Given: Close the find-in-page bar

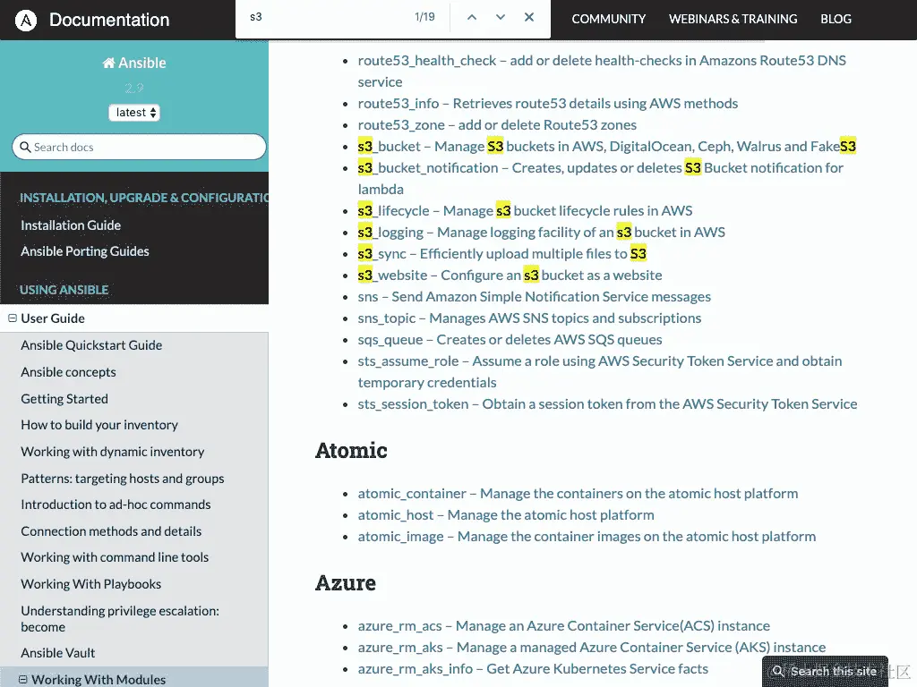Looking at the screenshot, I should [x=529, y=17].
